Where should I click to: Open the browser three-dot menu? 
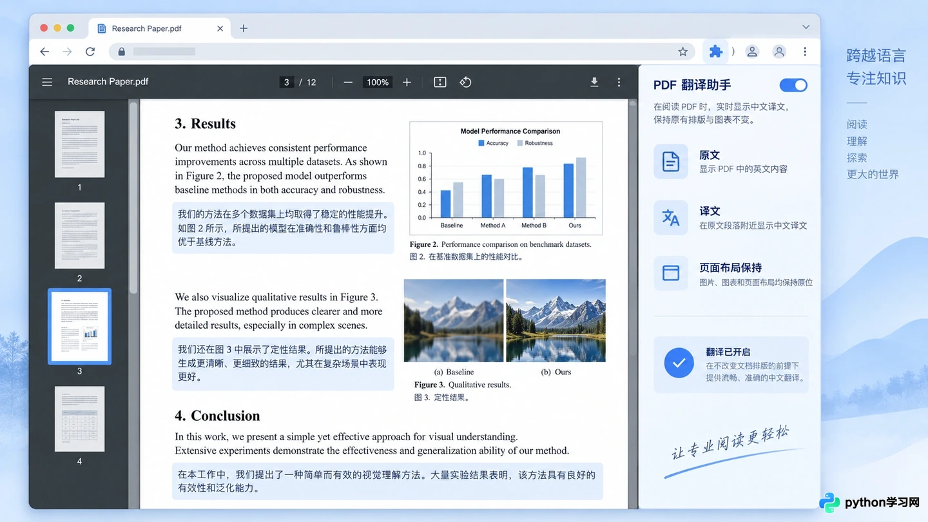tap(805, 52)
